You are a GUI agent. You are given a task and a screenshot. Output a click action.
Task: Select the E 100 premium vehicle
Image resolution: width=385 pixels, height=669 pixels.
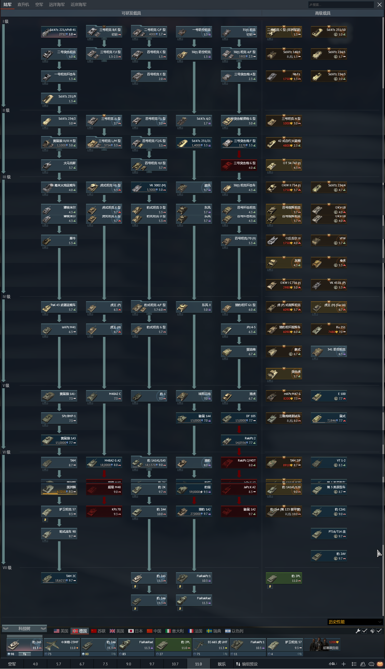[329, 396]
